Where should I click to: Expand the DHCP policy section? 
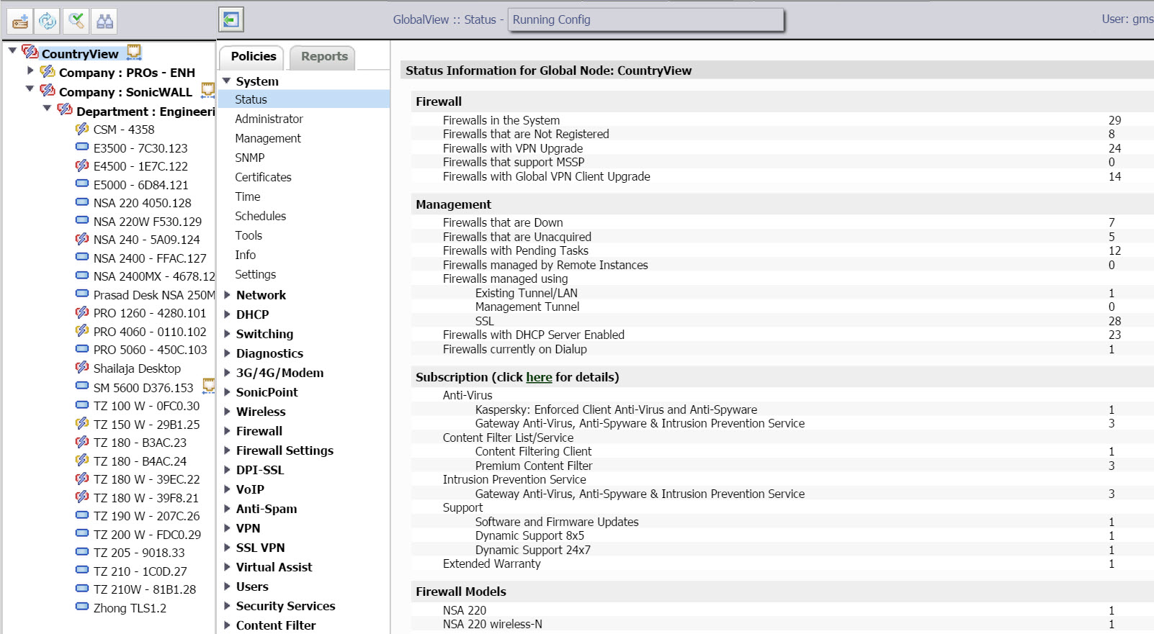227,314
